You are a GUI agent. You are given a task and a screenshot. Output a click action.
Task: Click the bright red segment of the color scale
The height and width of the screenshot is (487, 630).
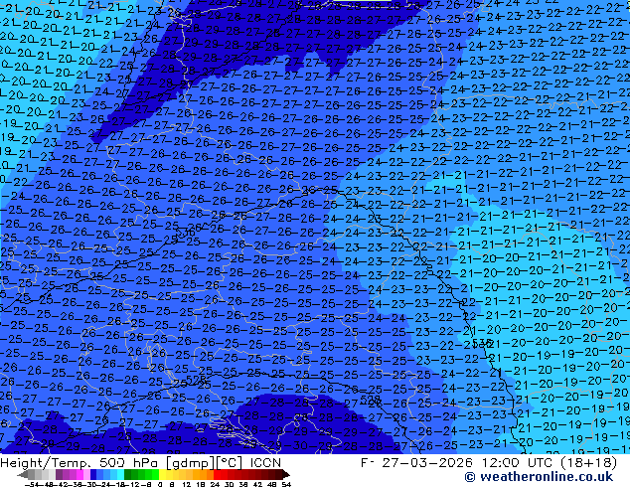pos(217,475)
